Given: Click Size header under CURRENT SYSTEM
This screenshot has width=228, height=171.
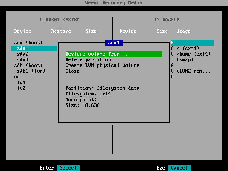Looking at the screenshot, I should [91, 31].
